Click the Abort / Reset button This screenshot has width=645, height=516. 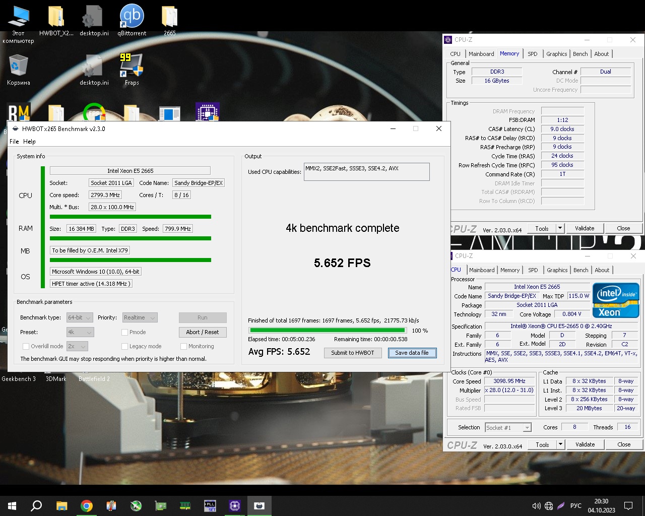(x=203, y=332)
